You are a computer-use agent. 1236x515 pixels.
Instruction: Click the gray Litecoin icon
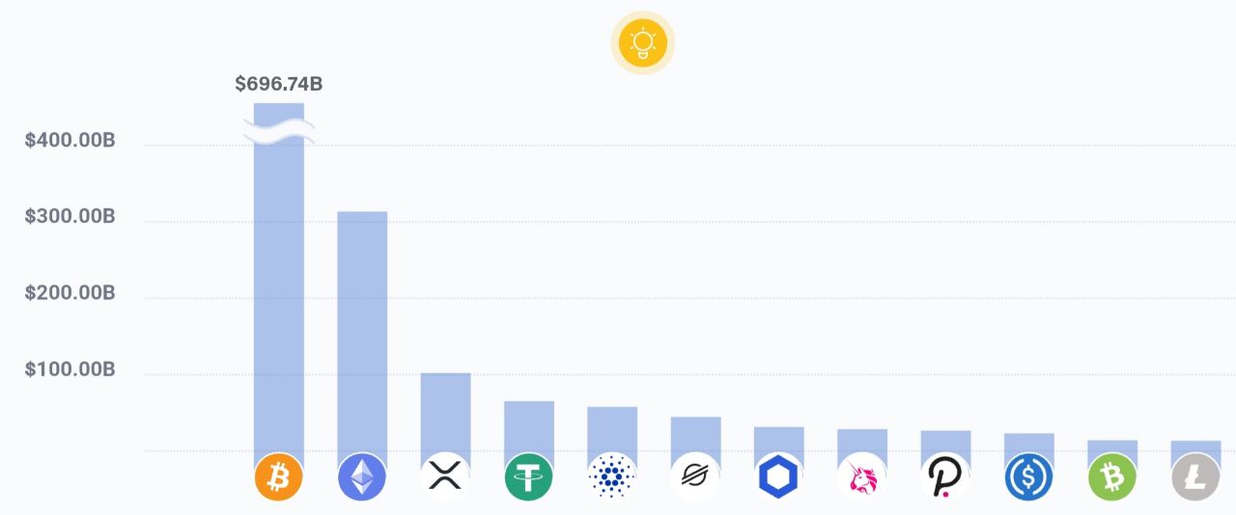1195,477
